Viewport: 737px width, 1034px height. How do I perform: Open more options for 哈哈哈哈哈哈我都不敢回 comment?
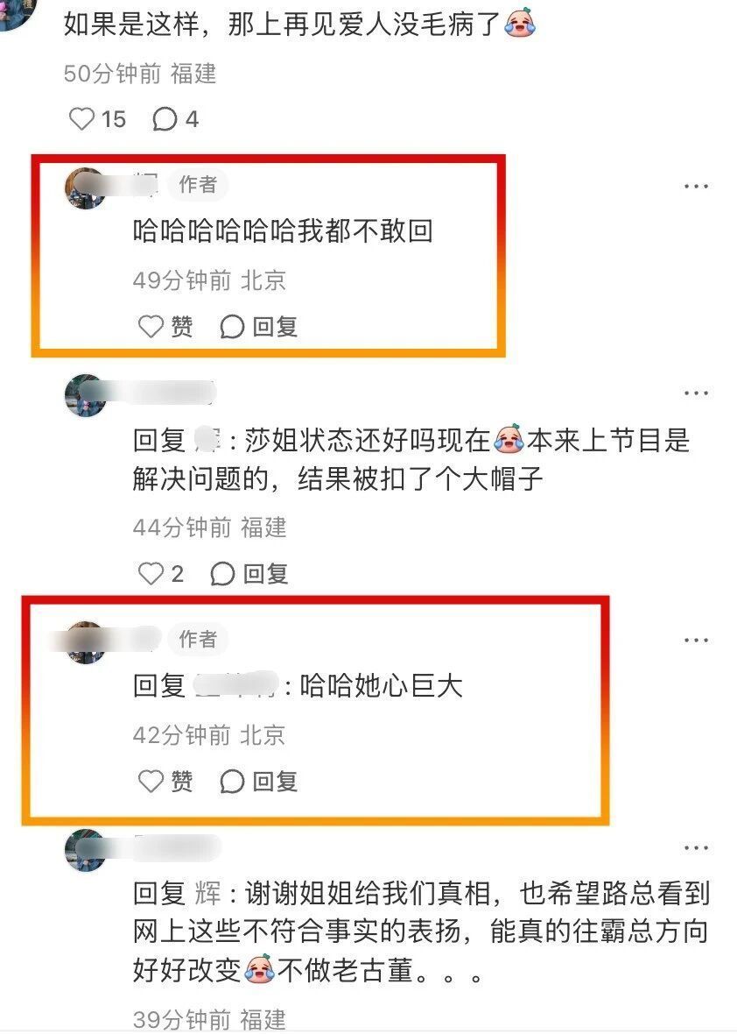coord(696,187)
